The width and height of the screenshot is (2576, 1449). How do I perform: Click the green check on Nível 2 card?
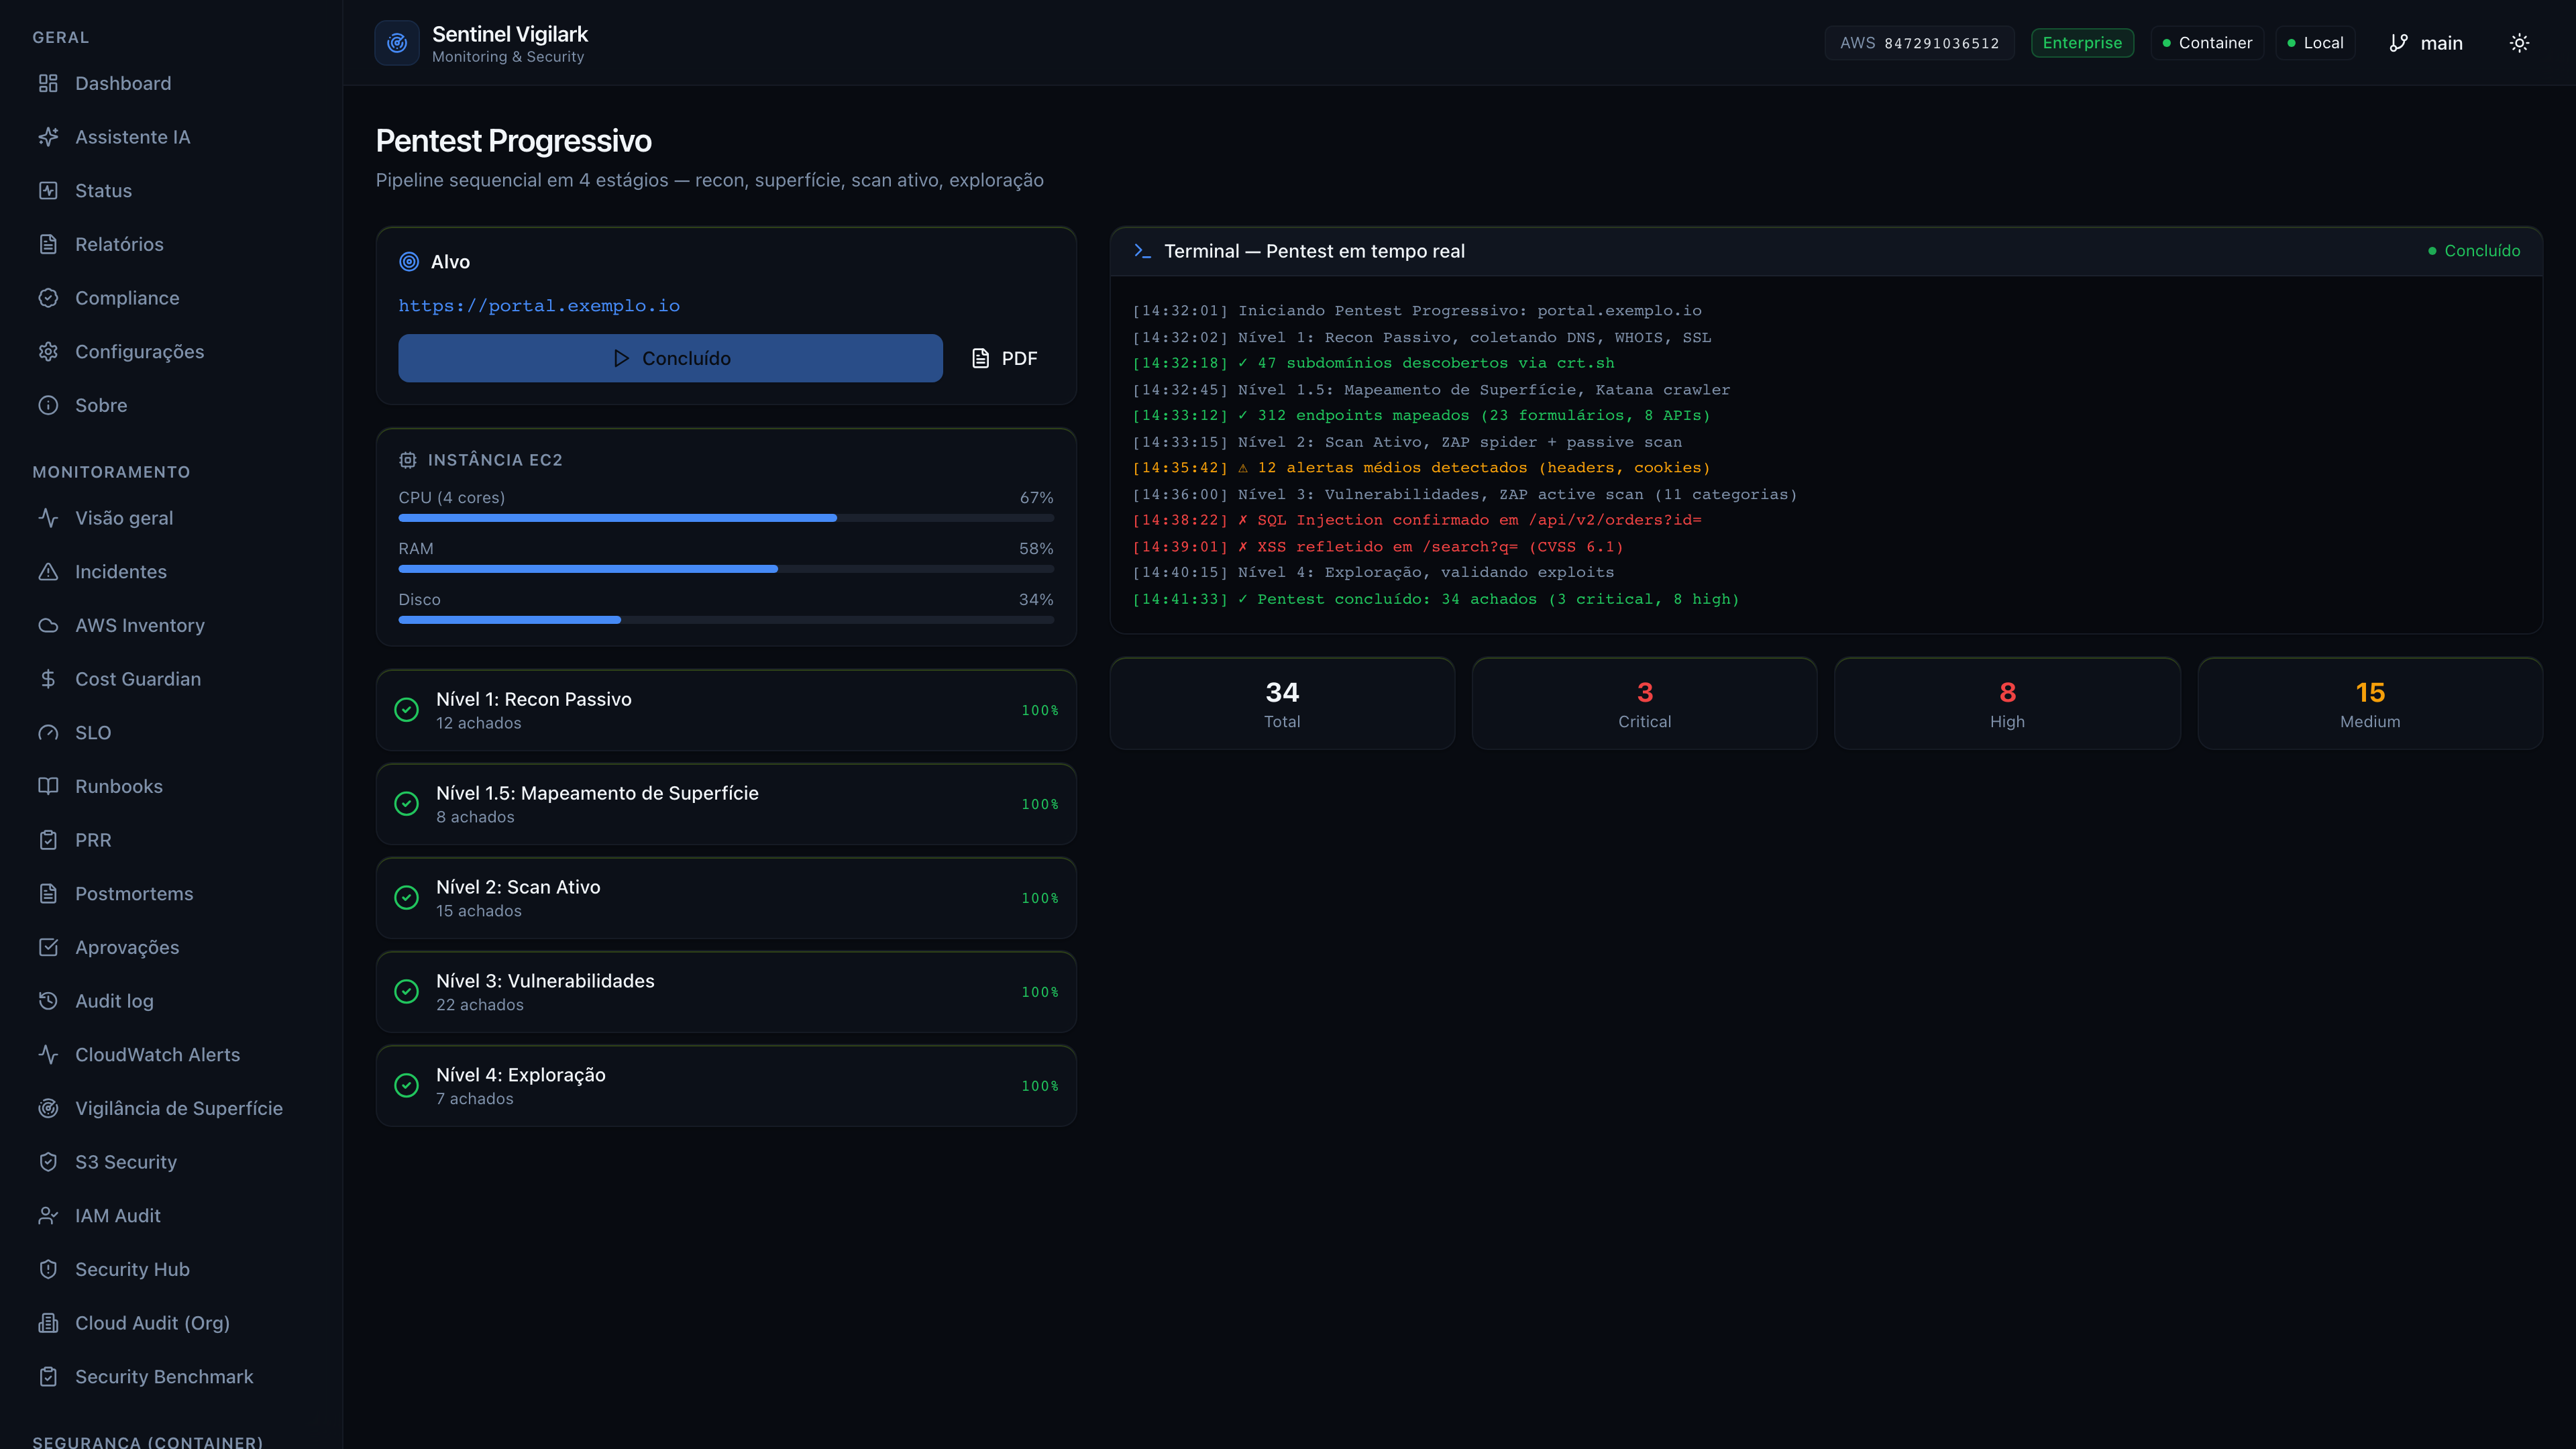(x=406, y=898)
